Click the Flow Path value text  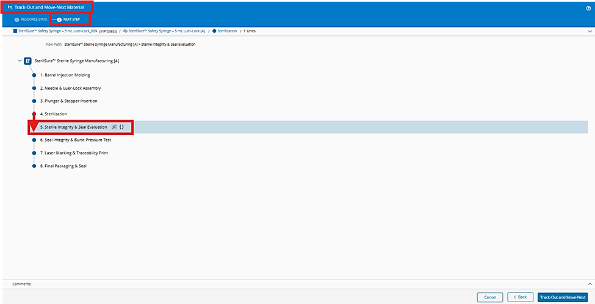(x=130, y=45)
